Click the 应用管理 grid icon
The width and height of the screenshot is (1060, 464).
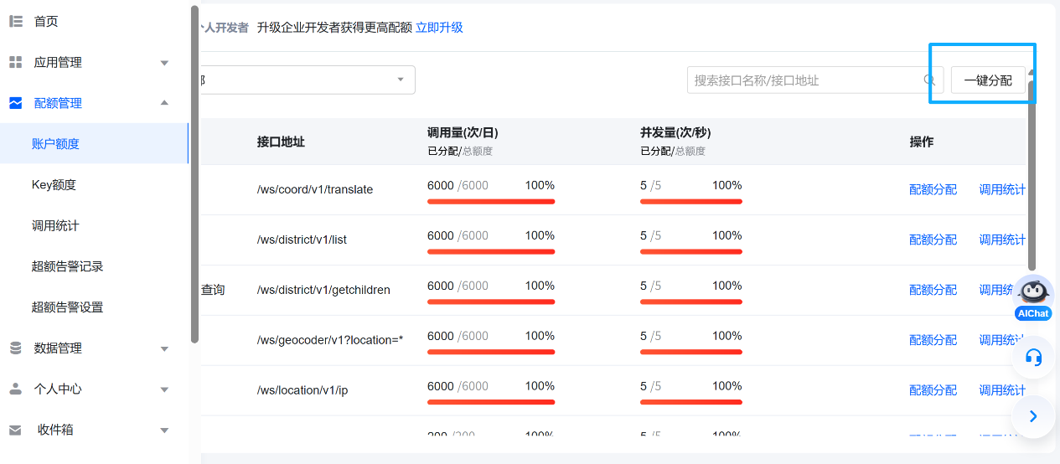(15, 63)
